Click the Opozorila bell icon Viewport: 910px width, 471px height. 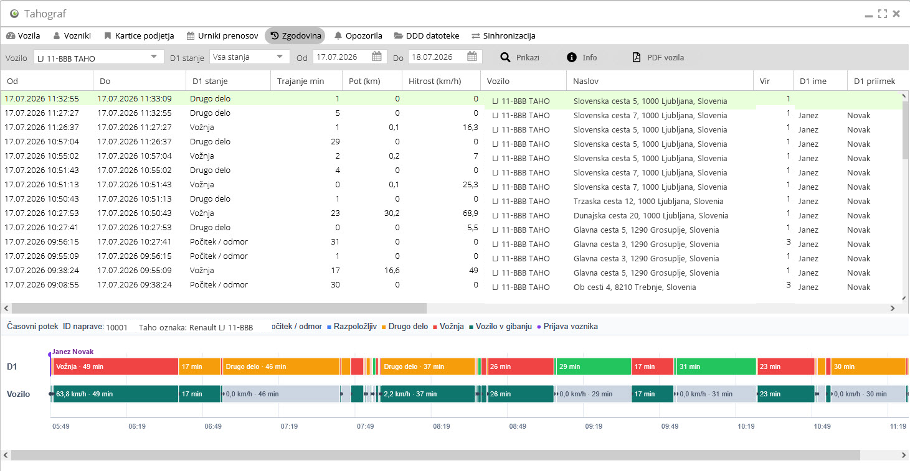[x=338, y=35]
